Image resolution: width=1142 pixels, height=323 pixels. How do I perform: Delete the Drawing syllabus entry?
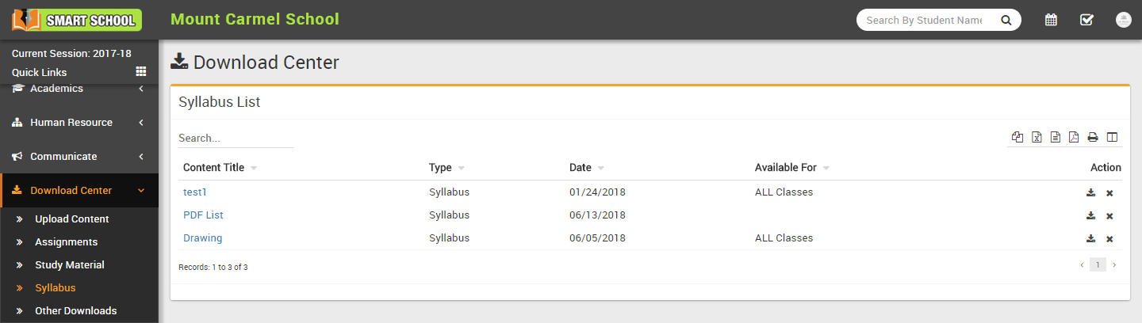point(1109,239)
